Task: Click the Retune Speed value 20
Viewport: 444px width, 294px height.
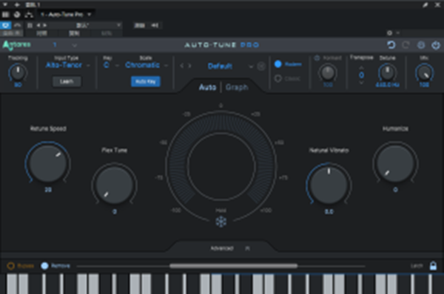Action: coord(48,190)
